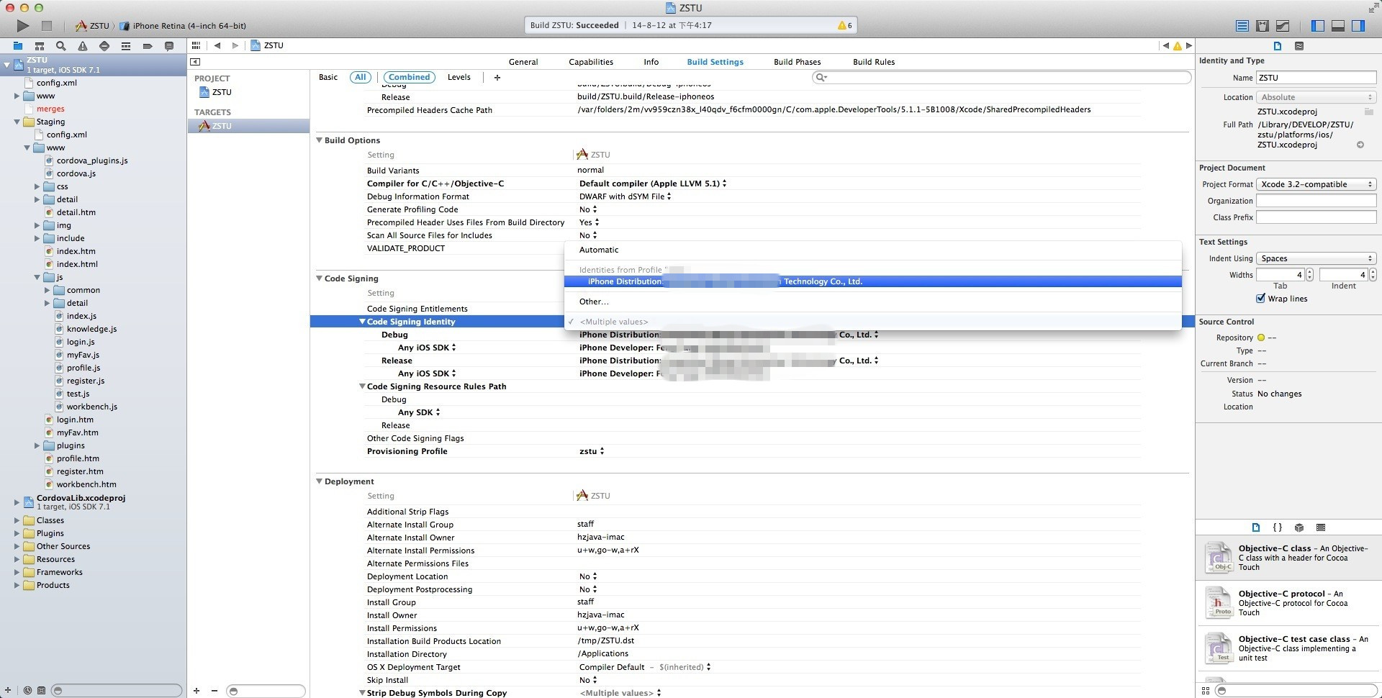The height and width of the screenshot is (698, 1382).
Task: Open the Build Settings tab
Action: (x=715, y=62)
